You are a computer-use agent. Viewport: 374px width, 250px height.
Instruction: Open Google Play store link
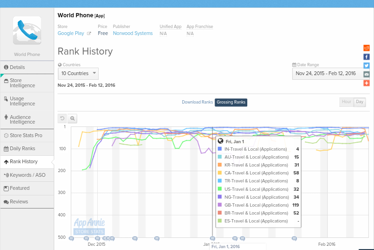pos(71,33)
